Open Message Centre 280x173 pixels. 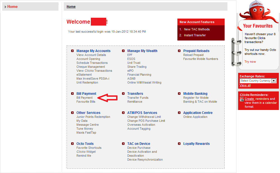pyautogui.click(x=87, y=125)
